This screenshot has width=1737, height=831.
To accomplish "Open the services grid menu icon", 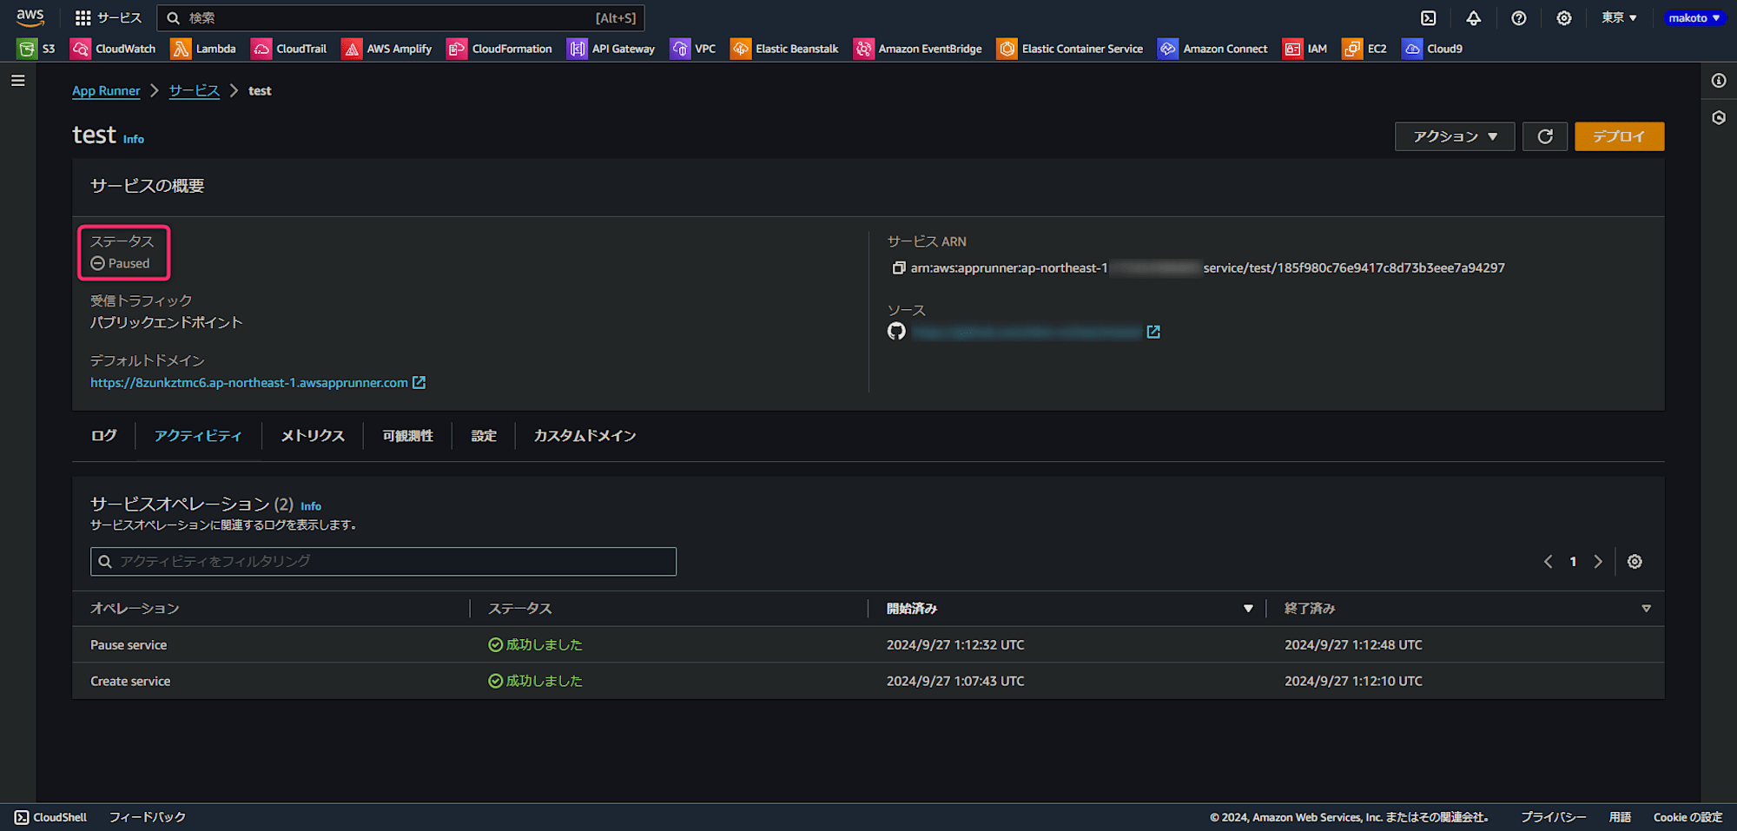I will (83, 17).
